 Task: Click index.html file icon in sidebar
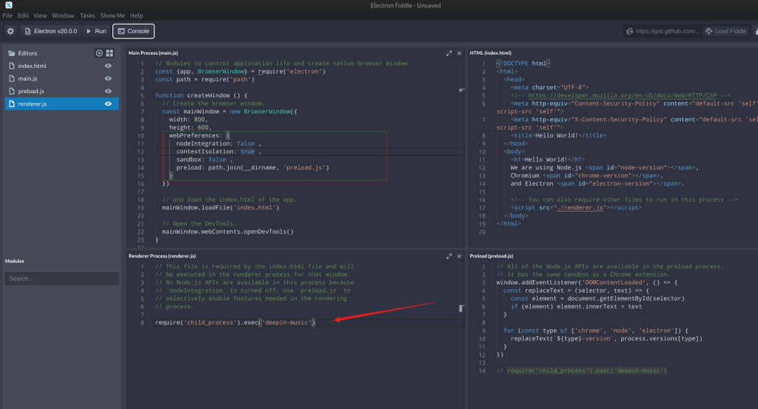[12, 66]
